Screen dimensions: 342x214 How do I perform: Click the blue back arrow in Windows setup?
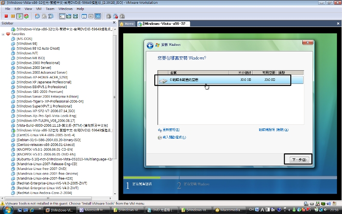(x=150, y=45)
